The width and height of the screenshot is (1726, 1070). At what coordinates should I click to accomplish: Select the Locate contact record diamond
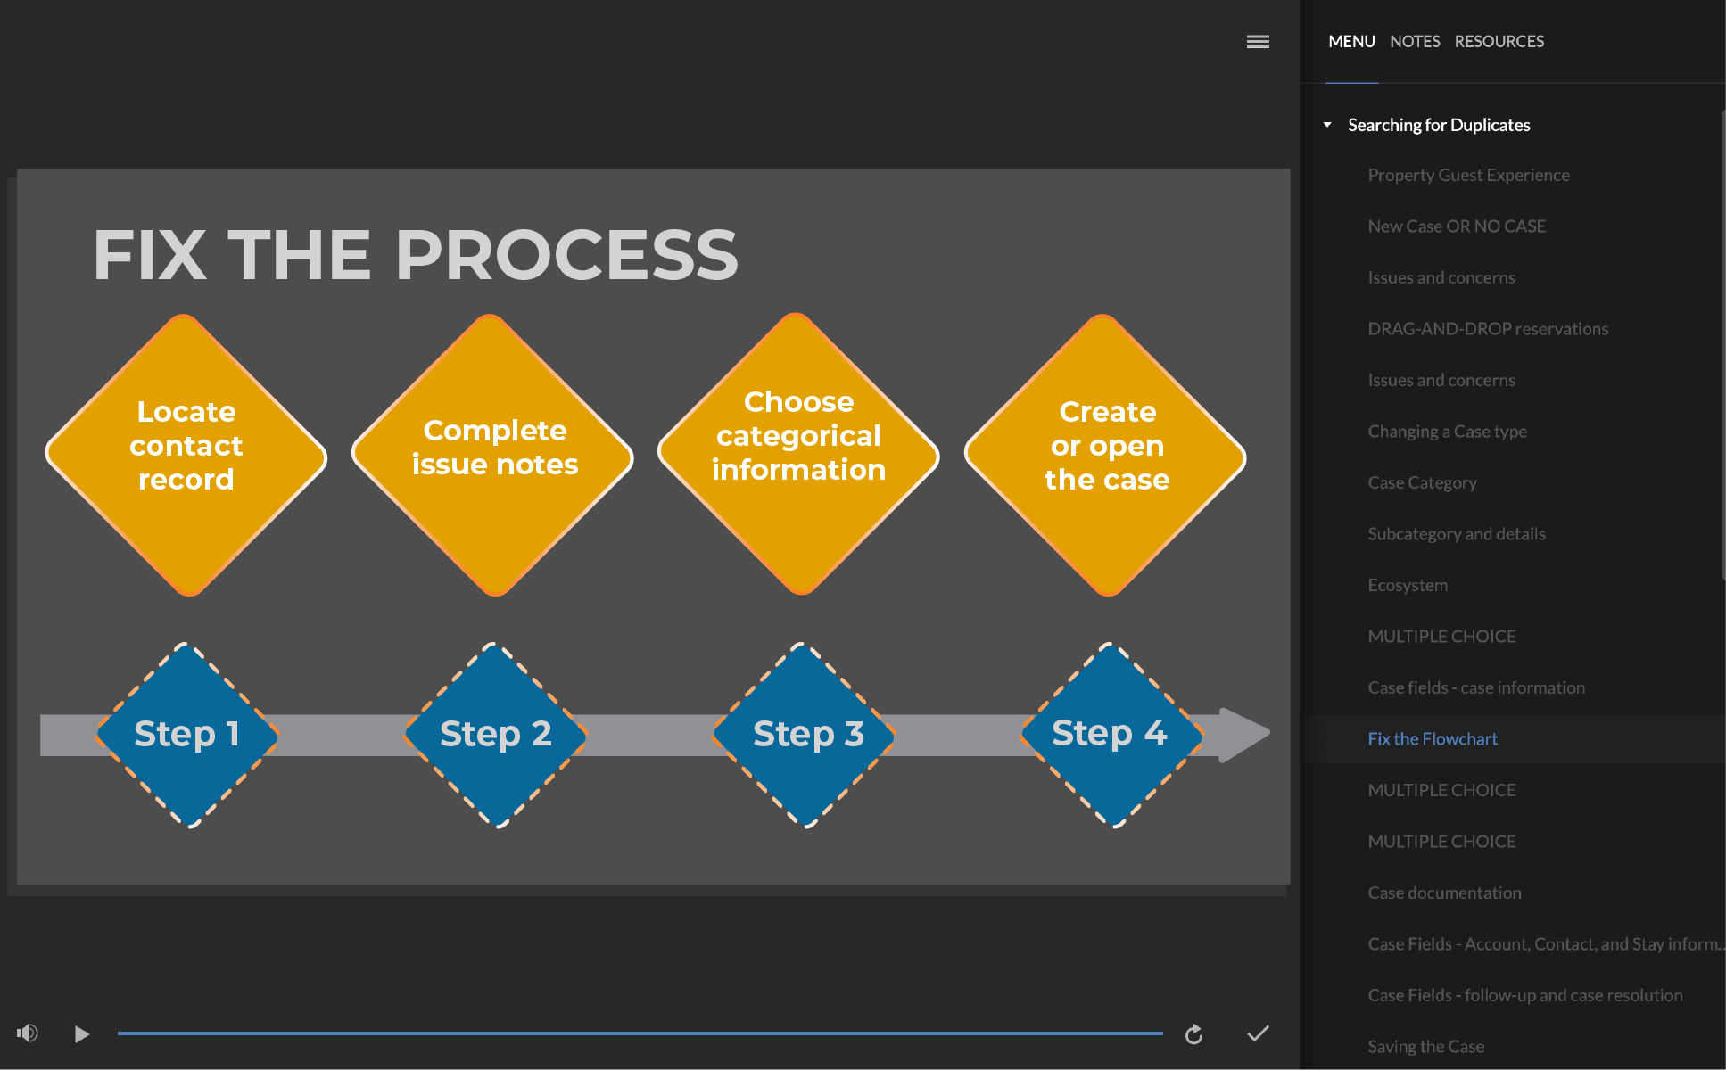tap(186, 455)
